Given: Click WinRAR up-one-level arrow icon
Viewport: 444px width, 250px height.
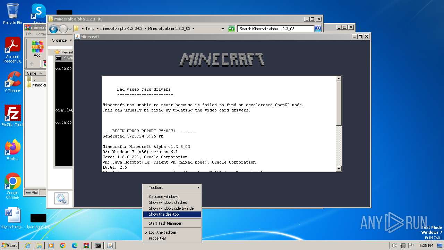Looking at the screenshot, I should [32, 64].
